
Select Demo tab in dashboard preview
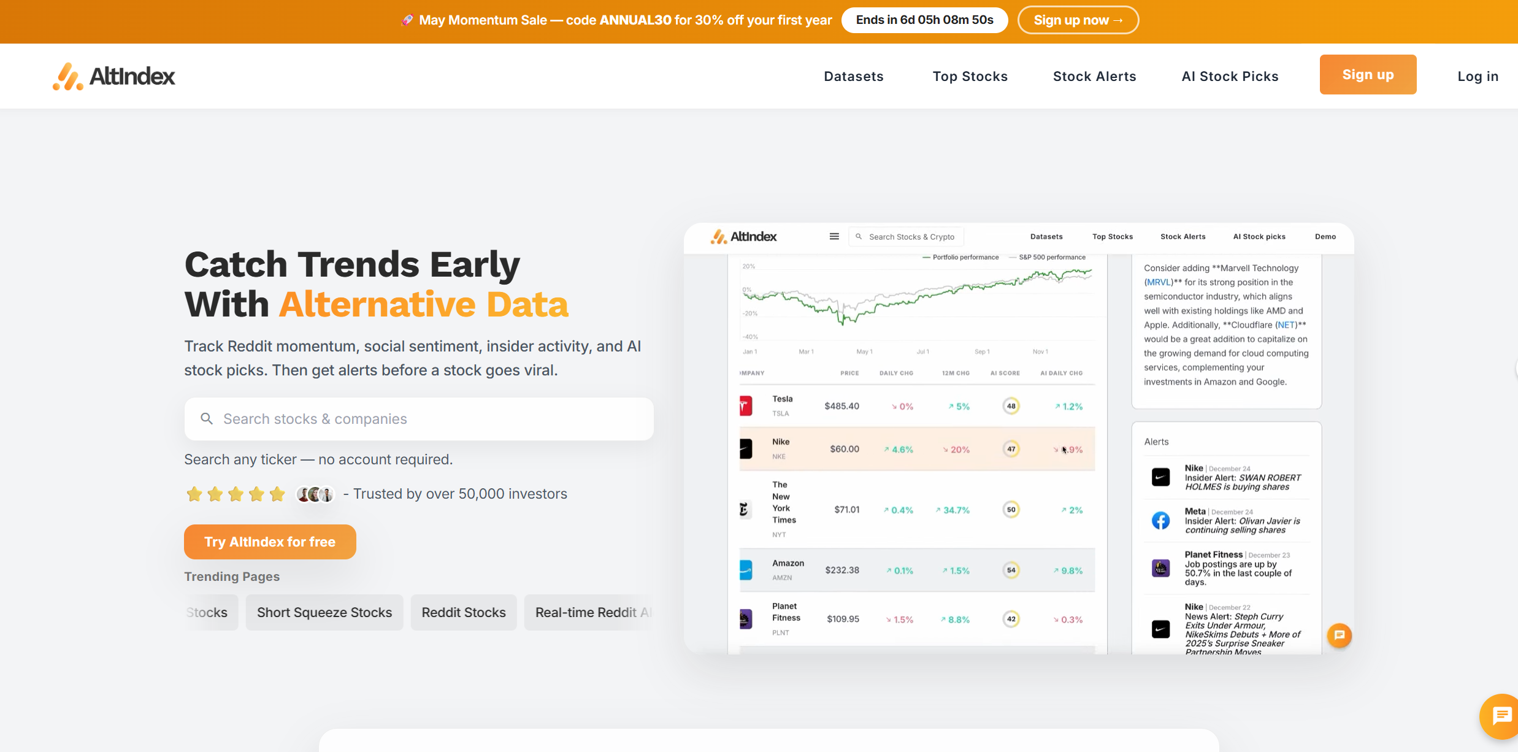1325,237
